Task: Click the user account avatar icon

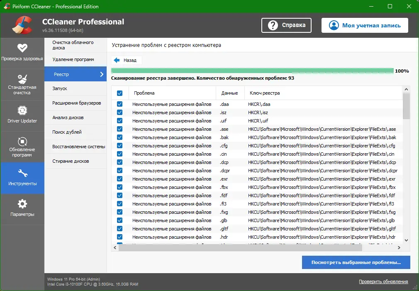Action: pos(334,25)
